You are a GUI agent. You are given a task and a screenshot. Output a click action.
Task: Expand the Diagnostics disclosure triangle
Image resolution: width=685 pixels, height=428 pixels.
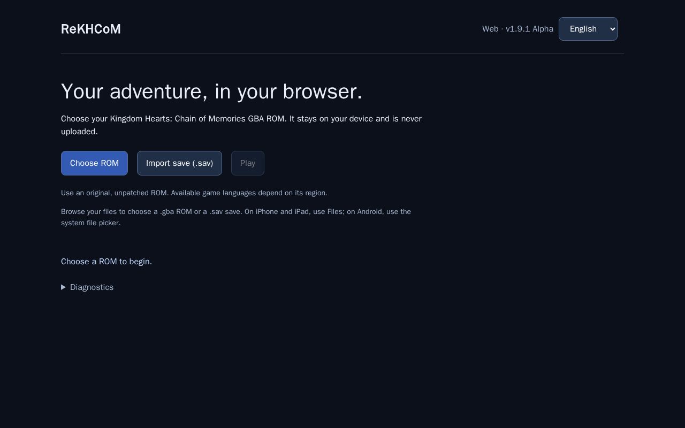pyautogui.click(x=63, y=287)
